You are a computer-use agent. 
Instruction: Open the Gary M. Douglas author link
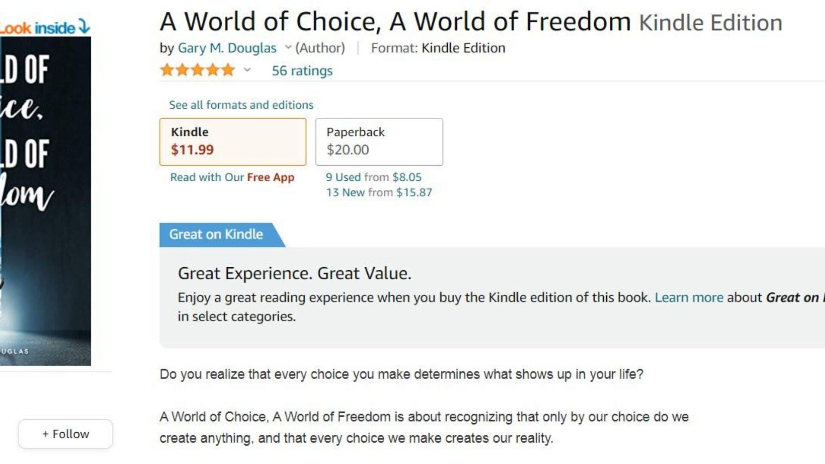[x=227, y=48]
